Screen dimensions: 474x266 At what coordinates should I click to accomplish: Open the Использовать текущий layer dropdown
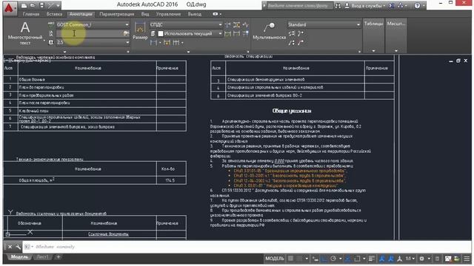tap(190, 33)
